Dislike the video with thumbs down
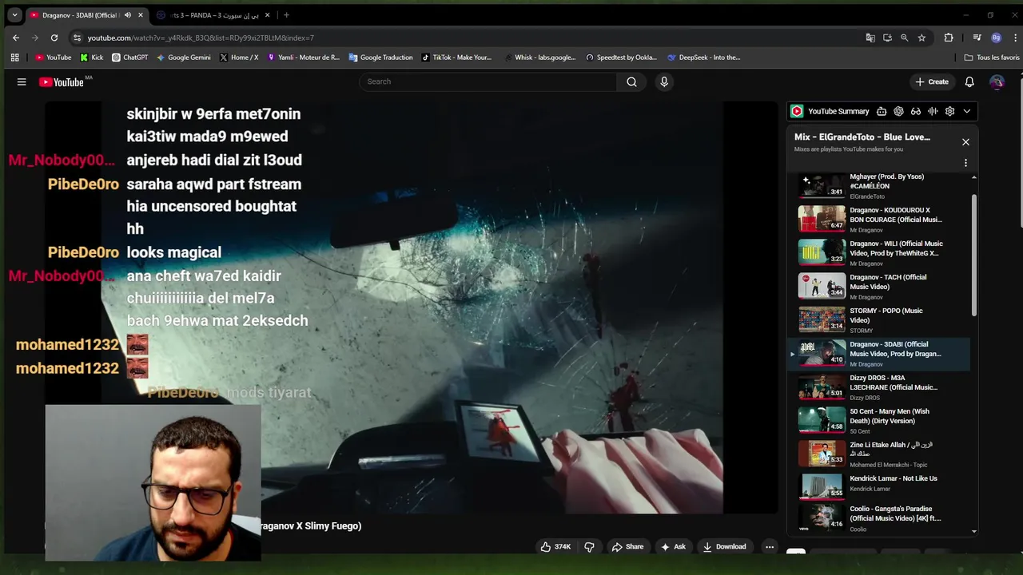 click(x=589, y=547)
